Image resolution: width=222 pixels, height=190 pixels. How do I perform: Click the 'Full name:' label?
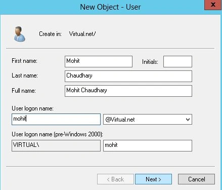pos(24,91)
